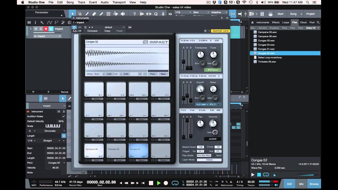Open the One Shot Mono play mode dropdown
This screenshot has height=190, width=338.
204,155
